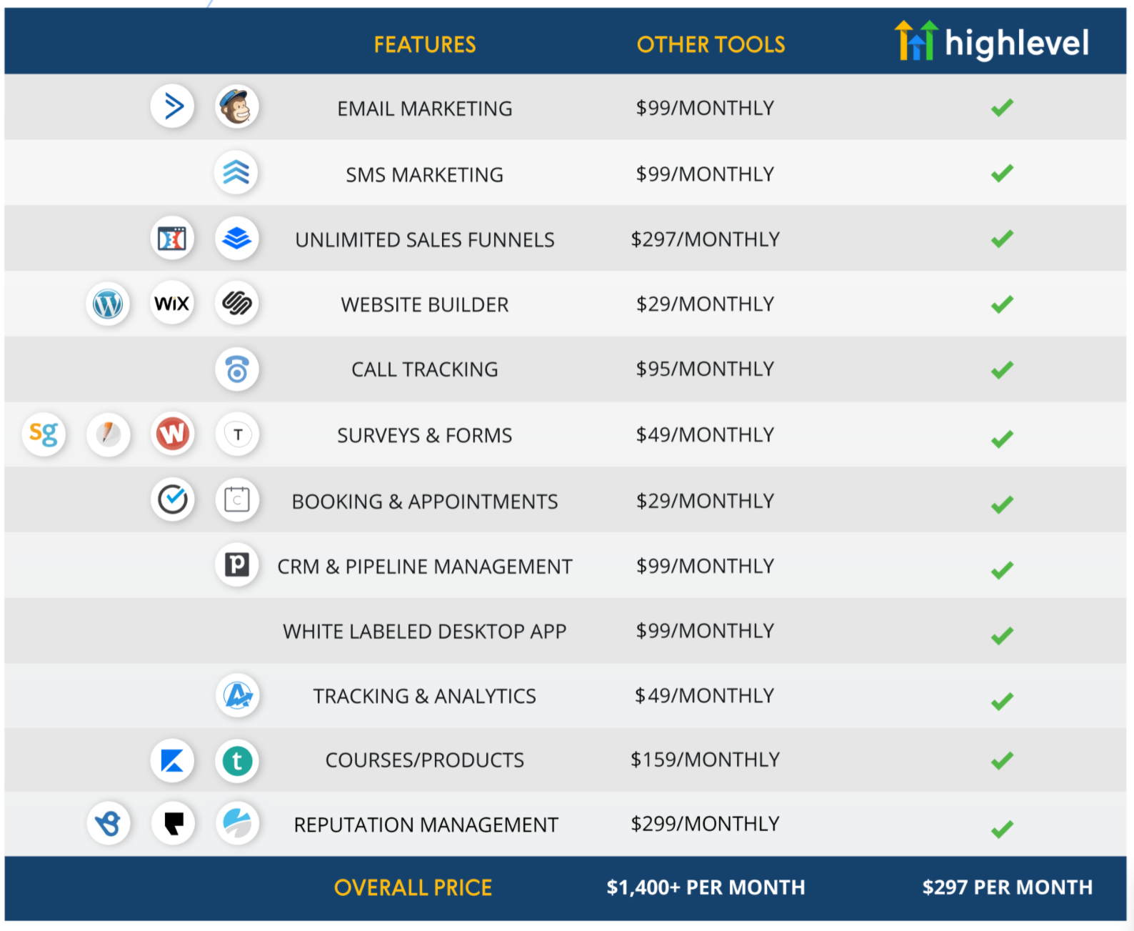This screenshot has height=931, width=1134.
Task: Click the $299/MONTHLY reputation management price
Action: click(x=706, y=824)
